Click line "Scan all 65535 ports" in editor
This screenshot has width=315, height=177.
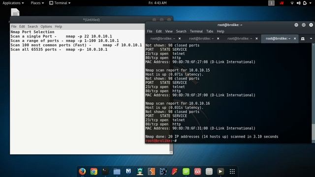click(x=59, y=50)
